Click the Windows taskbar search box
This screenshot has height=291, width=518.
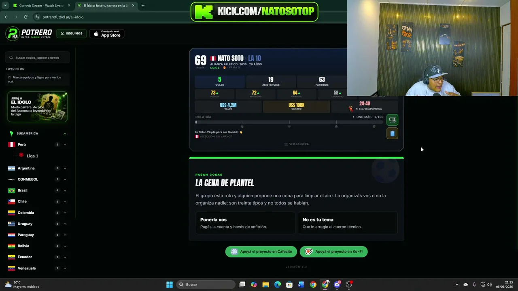[206, 285]
